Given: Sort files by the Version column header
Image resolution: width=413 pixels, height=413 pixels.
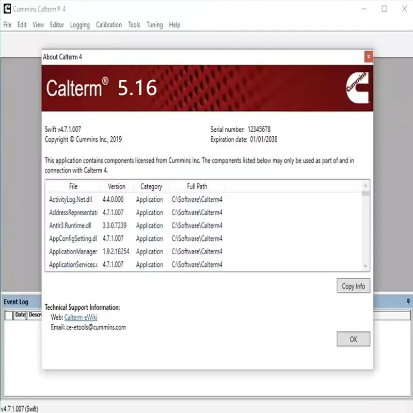Looking at the screenshot, I should [x=116, y=186].
